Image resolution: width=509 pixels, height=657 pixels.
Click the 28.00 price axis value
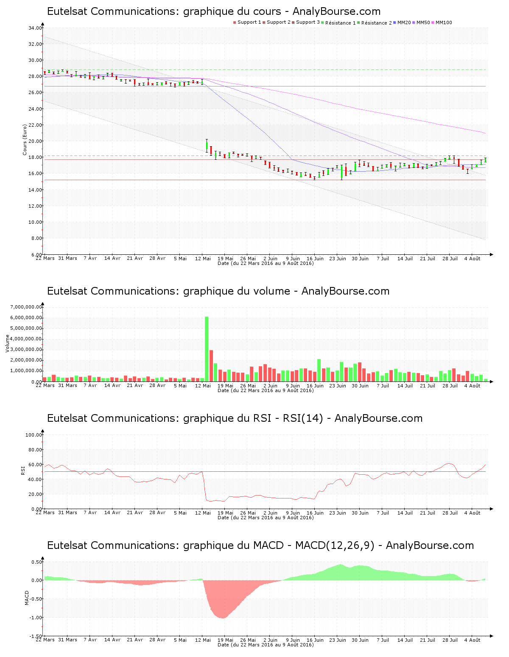[35, 77]
